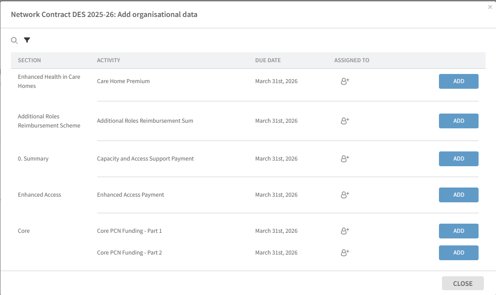The image size is (496, 295).
Task: Assign user to Enhanced Access Payment
Action: (x=345, y=195)
